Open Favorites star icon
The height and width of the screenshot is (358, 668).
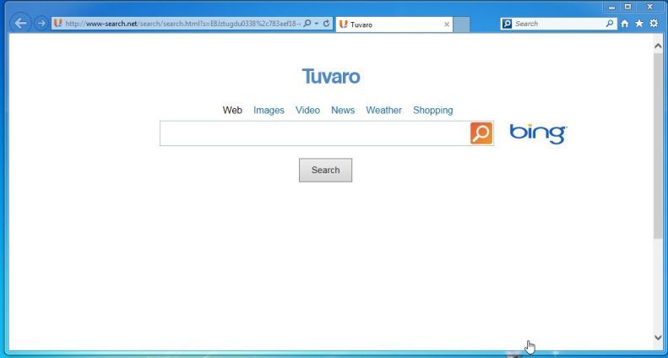pos(639,24)
